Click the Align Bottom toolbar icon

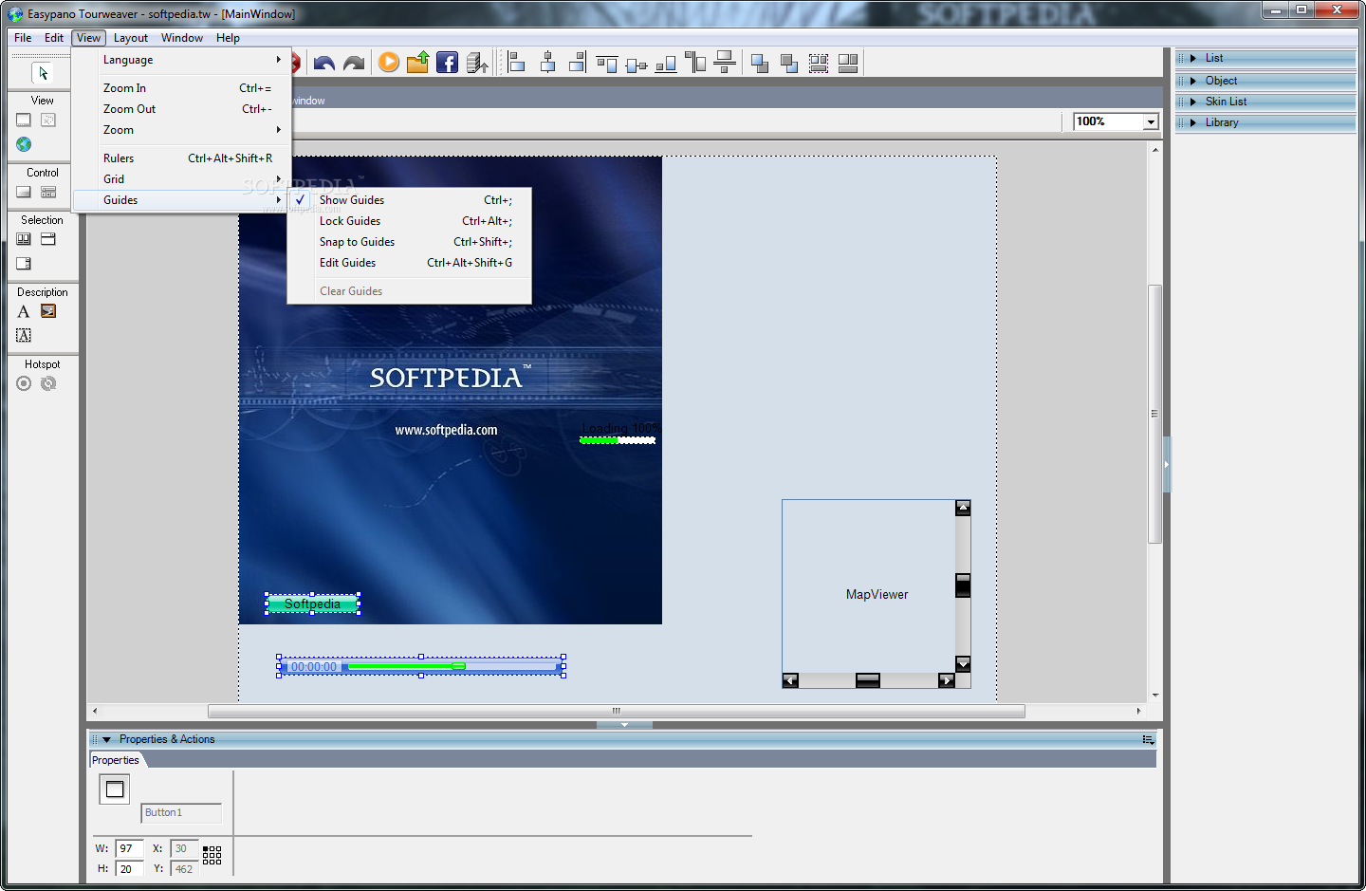tap(666, 64)
